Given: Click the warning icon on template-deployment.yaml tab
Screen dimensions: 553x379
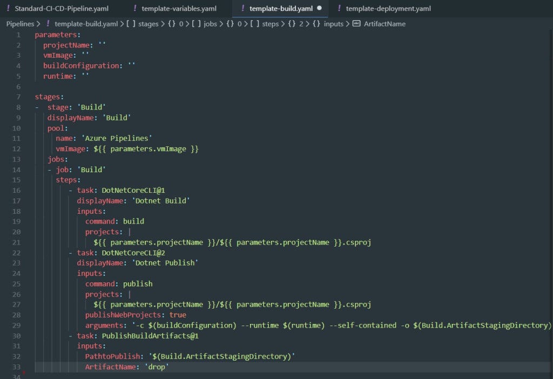Looking at the screenshot, I should click(339, 8).
